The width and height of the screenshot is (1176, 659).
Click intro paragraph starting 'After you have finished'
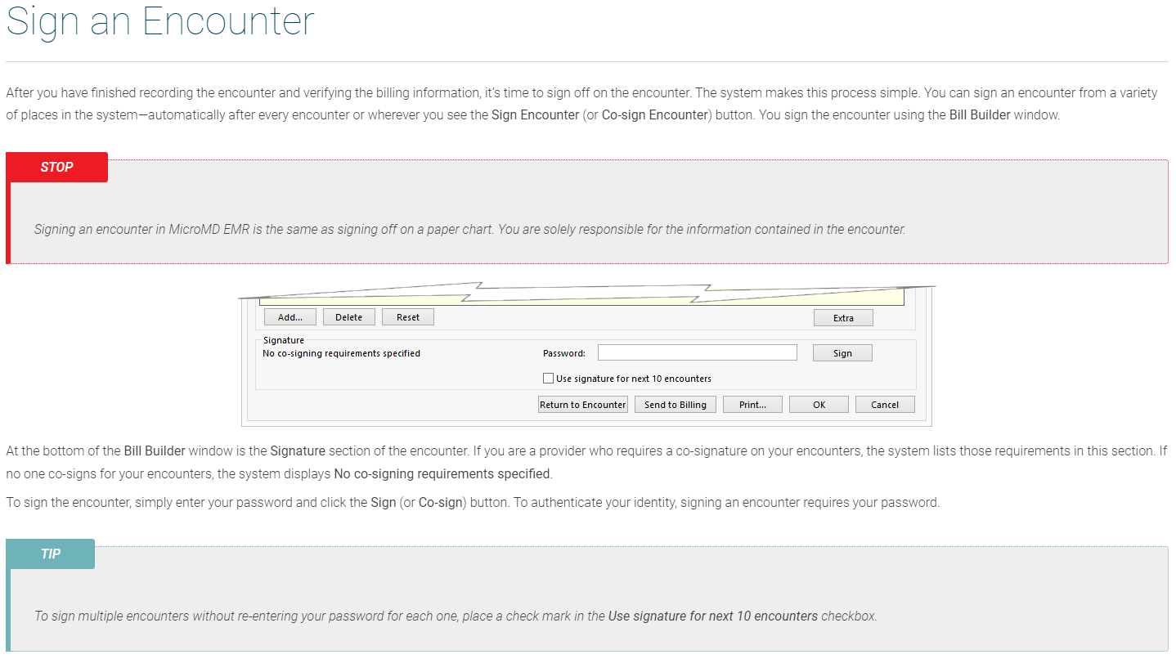[581, 104]
